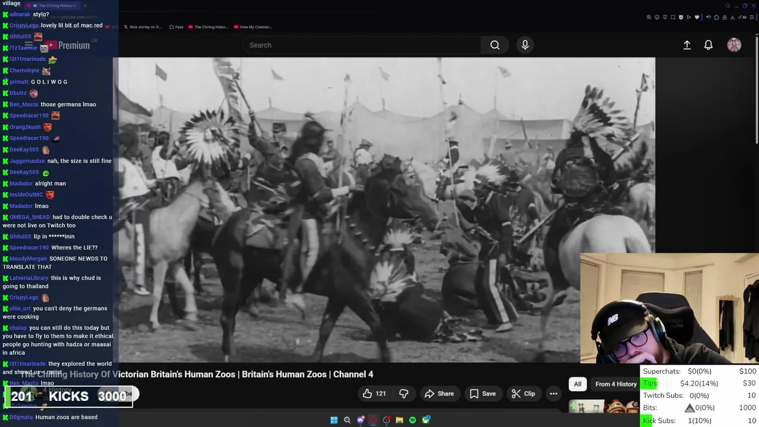The height and width of the screenshot is (427, 759).
Task: Activate voice search microphone icon
Action: (x=525, y=45)
